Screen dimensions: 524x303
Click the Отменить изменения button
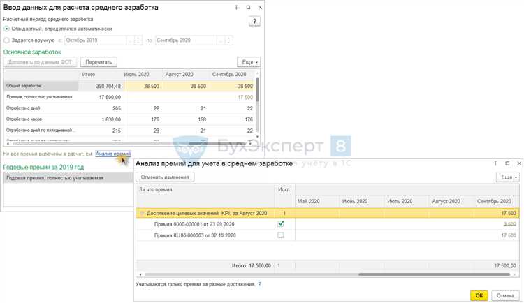click(165, 177)
